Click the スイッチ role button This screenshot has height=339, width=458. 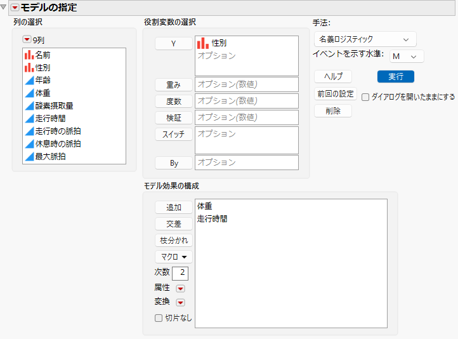click(174, 135)
